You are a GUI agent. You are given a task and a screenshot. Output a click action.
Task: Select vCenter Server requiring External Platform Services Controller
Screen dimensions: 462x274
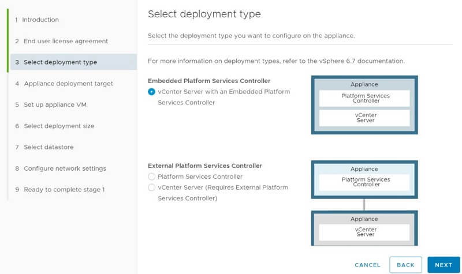click(152, 187)
